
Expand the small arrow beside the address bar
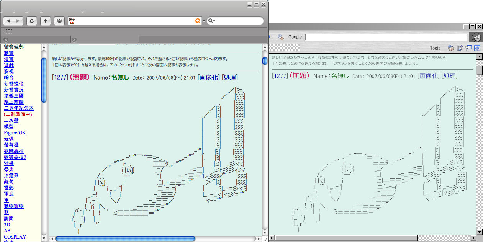tap(204, 21)
